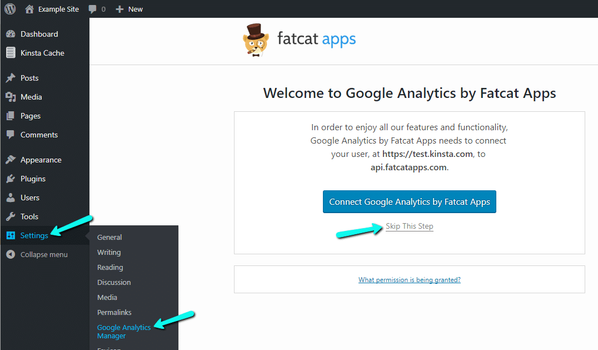The width and height of the screenshot is (598, 350).
Task: Open the Tools wrench icon
Action: (x=11, y=216)
